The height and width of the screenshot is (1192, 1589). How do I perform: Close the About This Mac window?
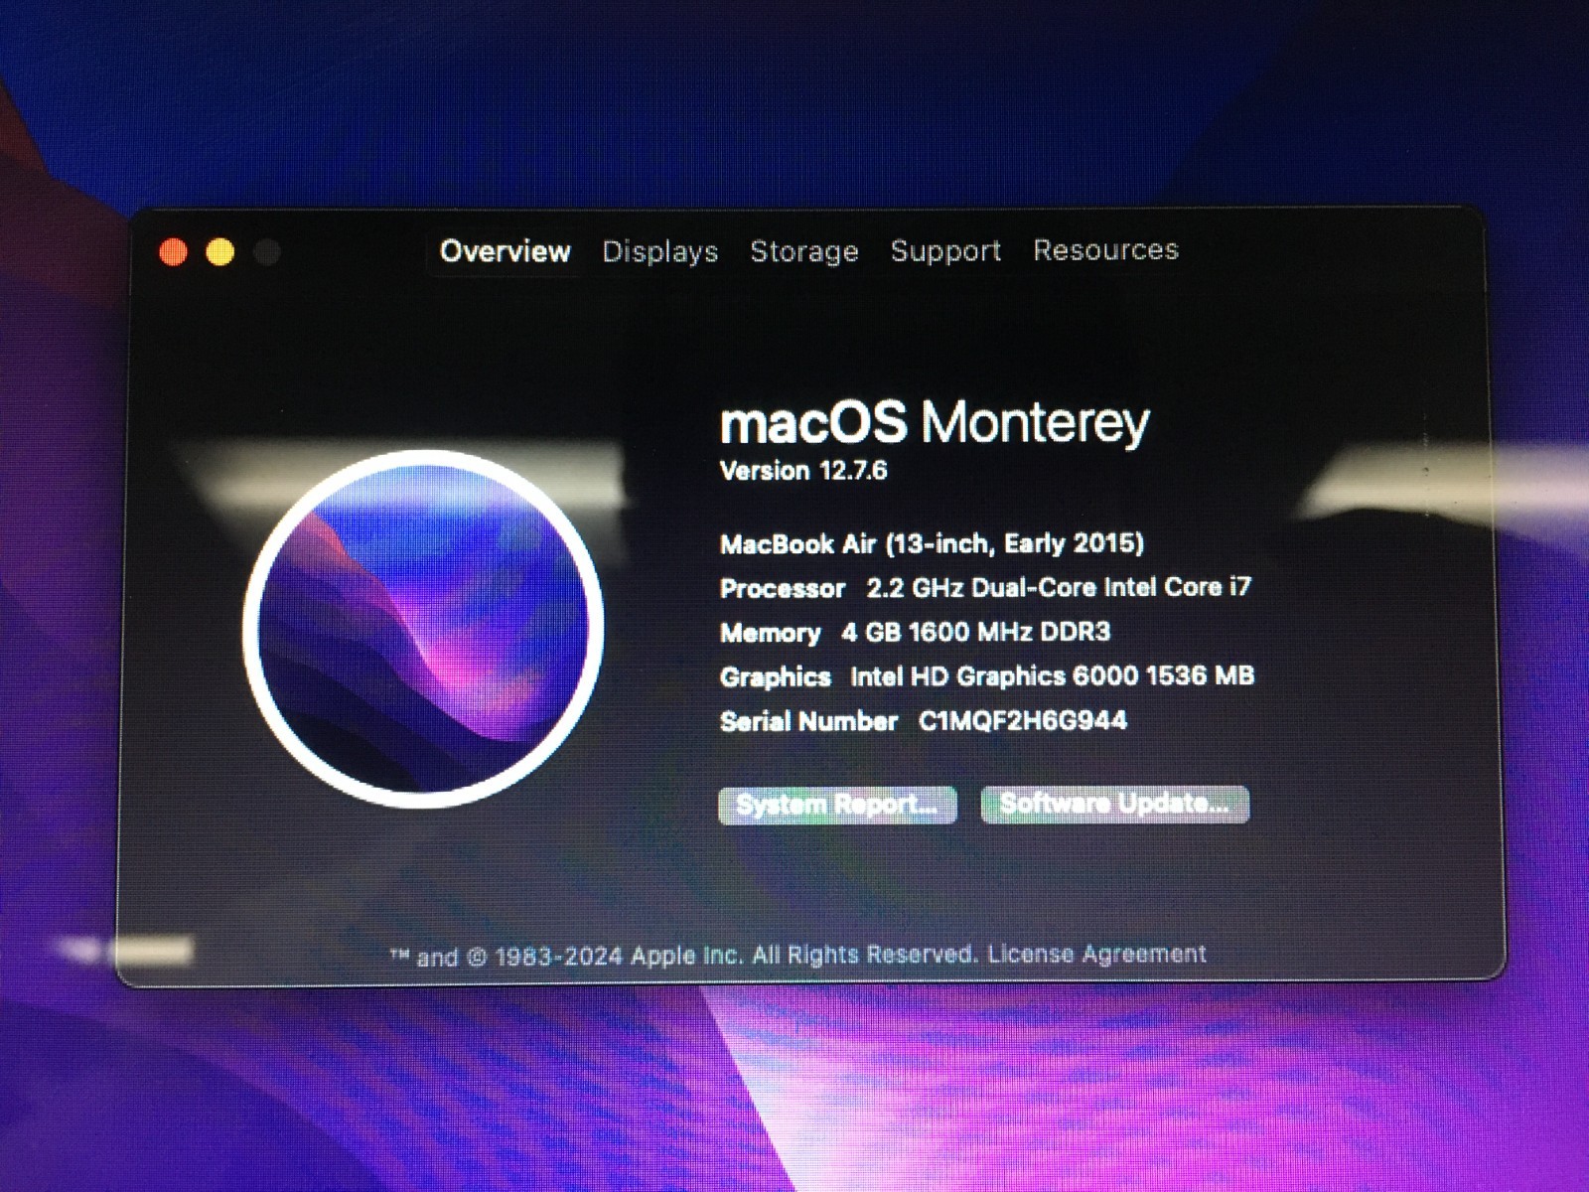pyautogui.click(x=174, y=252)
